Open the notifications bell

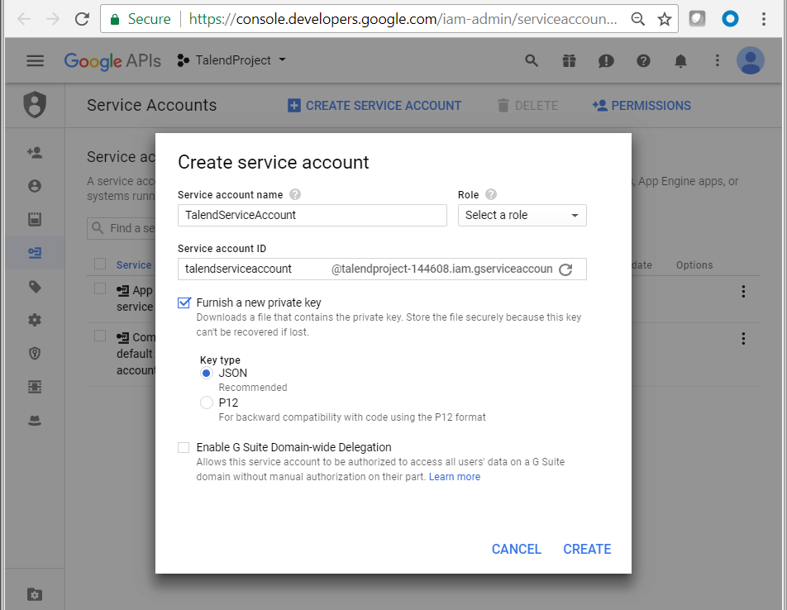(x=680, y=60)
